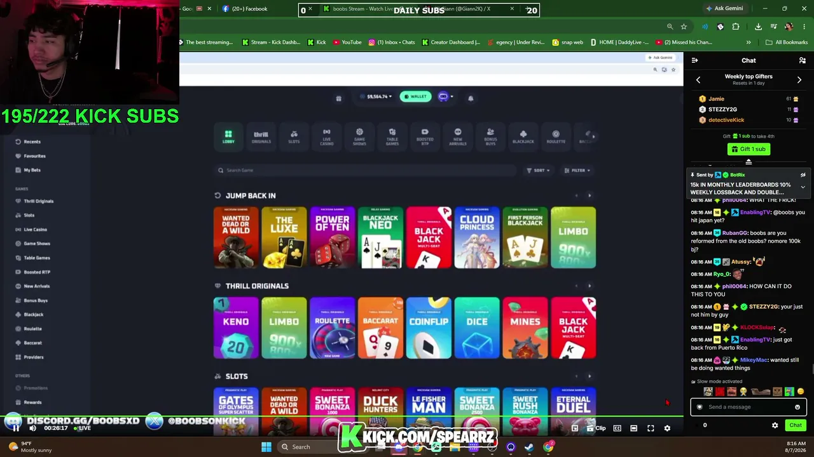Expand the balance currency dropdown
814x457 pixels.
coord(376,96)
